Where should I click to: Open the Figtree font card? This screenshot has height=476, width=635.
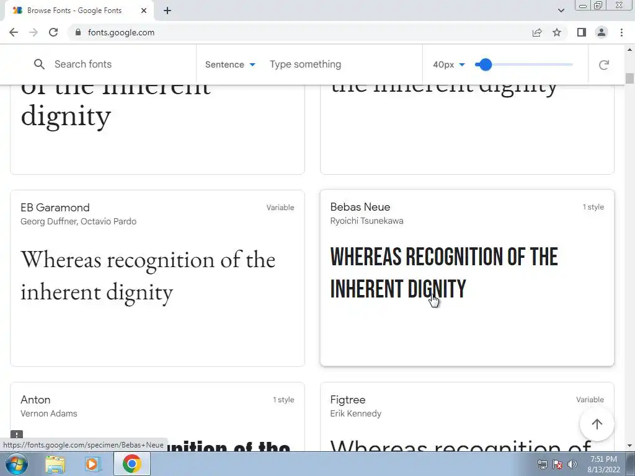(467, 416)
